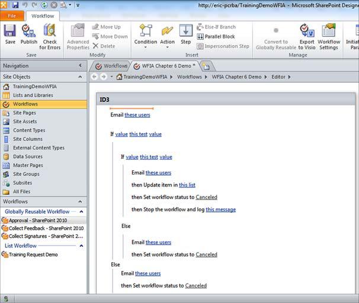Collapse the Site Objects section

[80, 77]
